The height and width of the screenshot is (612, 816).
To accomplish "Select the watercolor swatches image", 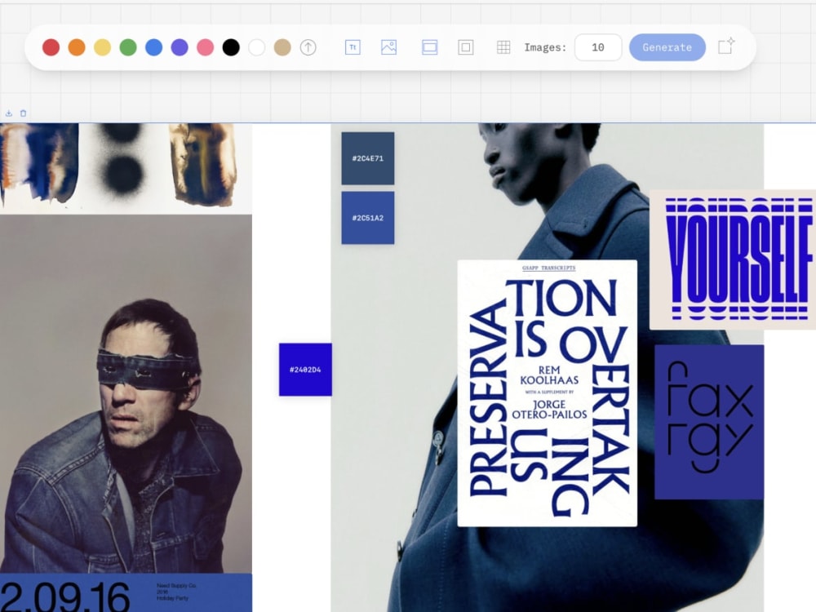I will 126,169.
